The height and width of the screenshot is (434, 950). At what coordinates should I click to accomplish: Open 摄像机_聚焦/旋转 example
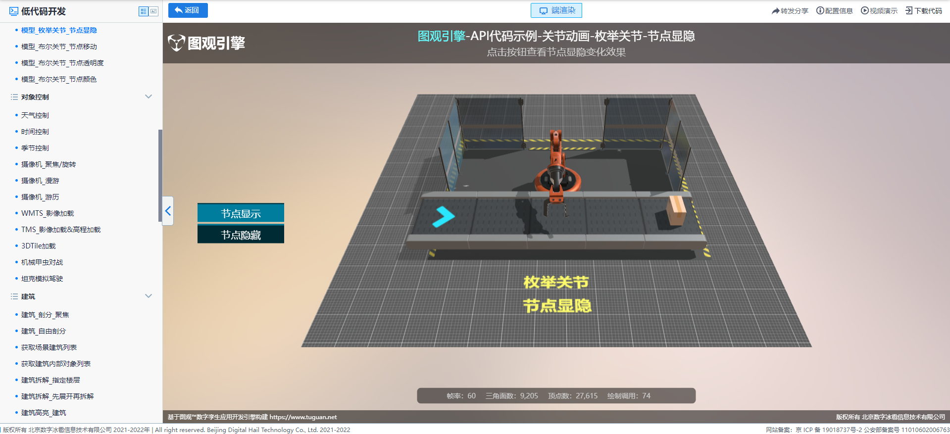[x=49, y=164]
